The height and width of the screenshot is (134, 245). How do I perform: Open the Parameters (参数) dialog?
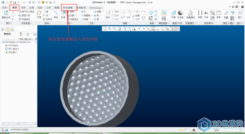click(x=200, y=14)
